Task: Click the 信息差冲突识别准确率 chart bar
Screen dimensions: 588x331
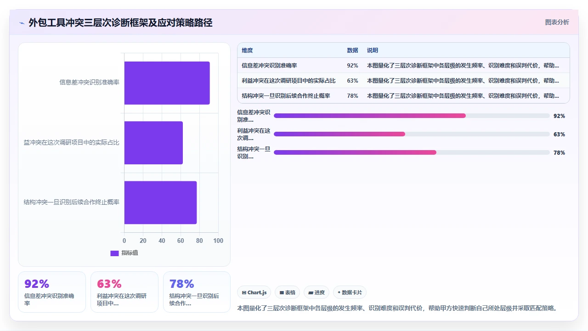Action: (167, 83)
